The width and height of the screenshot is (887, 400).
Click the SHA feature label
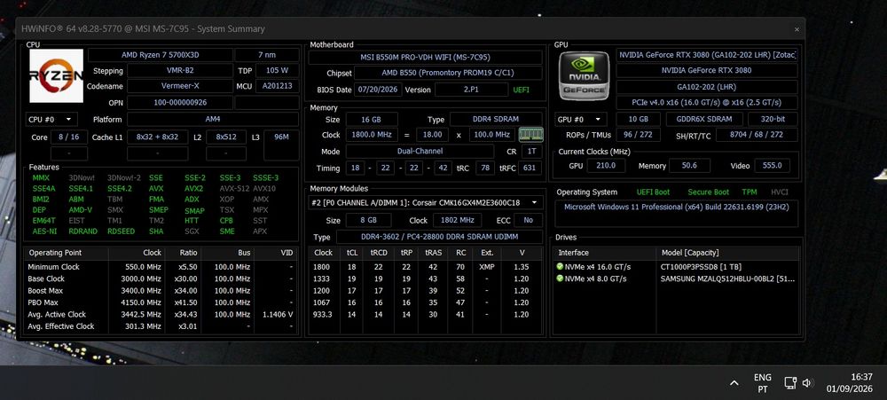point(156,231)
